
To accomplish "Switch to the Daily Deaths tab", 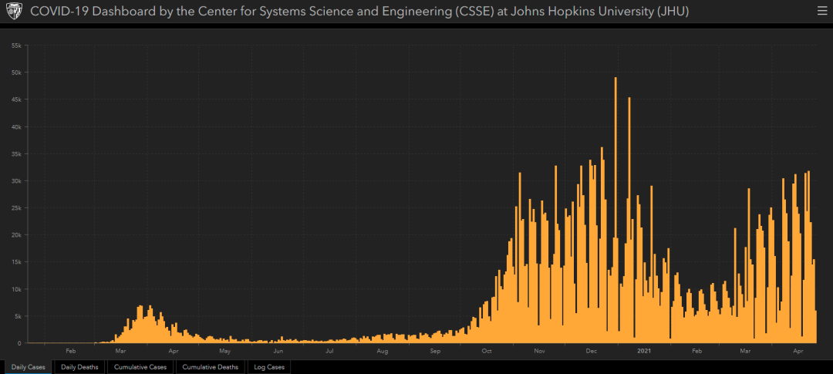I will (79, 367).
